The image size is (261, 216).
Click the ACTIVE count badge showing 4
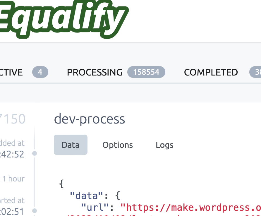[40, 72]
